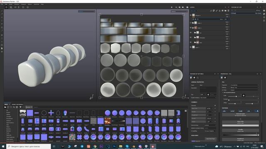
Task: Click the UV Scale slider
Action: pos(234,96)
